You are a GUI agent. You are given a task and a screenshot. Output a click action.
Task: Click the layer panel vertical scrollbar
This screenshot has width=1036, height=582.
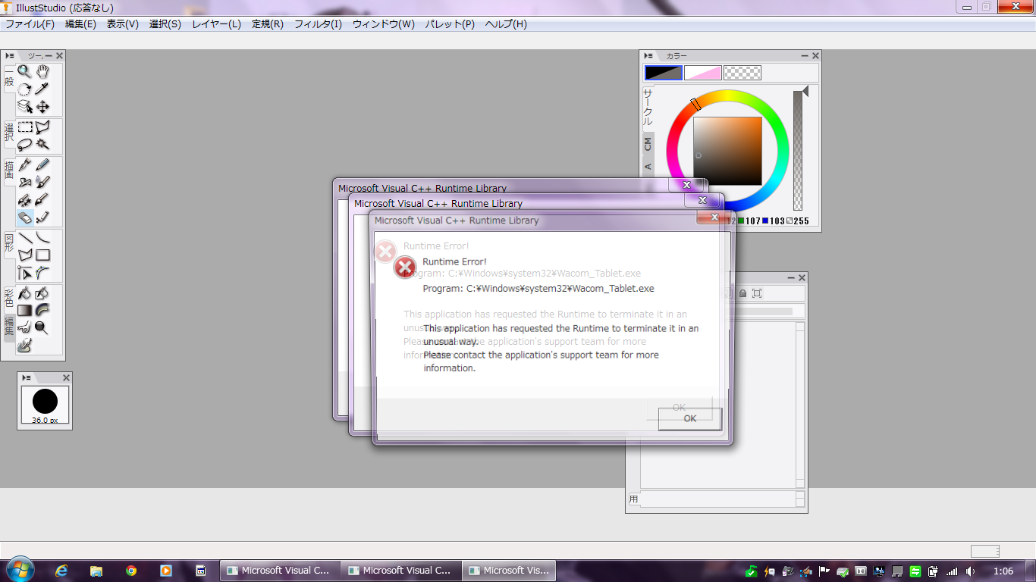coord(799,405)
